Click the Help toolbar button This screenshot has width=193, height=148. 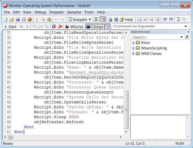tap(126, 20)
